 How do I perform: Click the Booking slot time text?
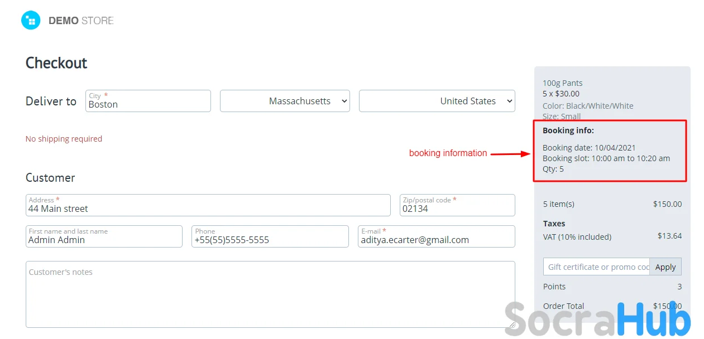tap(606, 158)
